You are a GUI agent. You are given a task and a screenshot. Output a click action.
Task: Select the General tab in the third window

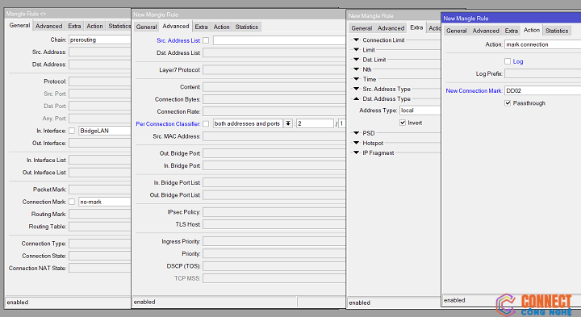[x=362, y=28]
